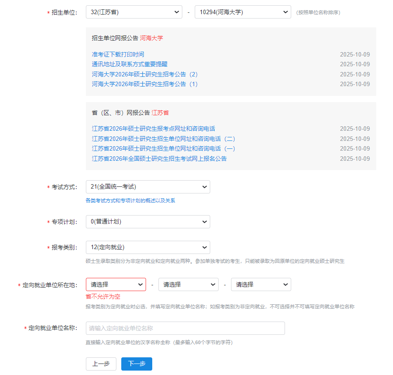Open the 专项计划 dropdown
This screenshot has height=375, width=393.
tap(148, 221)
